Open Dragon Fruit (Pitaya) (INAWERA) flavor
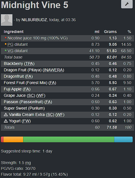This screenshot has width=135, height=178. point(34,70)
